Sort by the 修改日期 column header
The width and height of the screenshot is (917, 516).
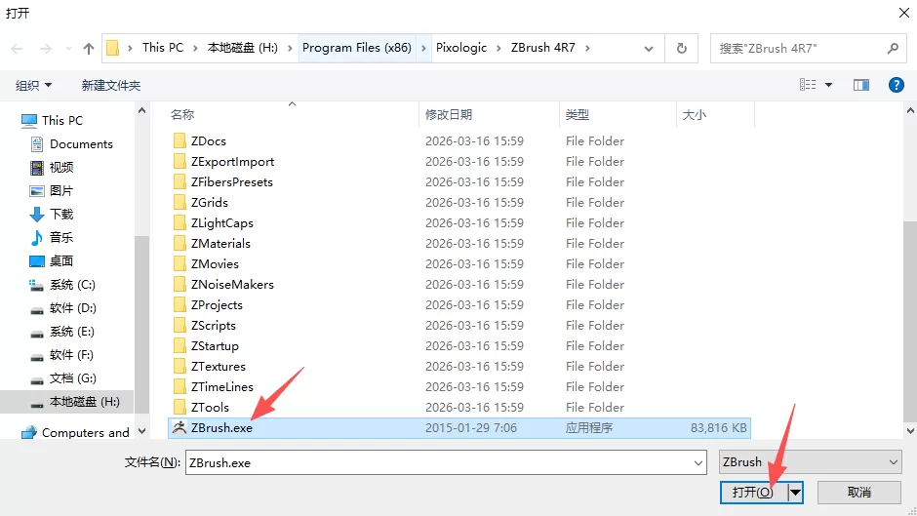[x=449, y=115]
